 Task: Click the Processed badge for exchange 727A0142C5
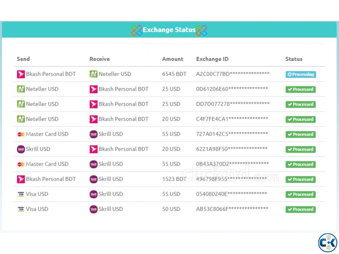pos(300,134)
